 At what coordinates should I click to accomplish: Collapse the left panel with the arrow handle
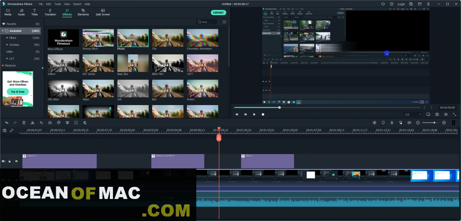pos(42,68)
